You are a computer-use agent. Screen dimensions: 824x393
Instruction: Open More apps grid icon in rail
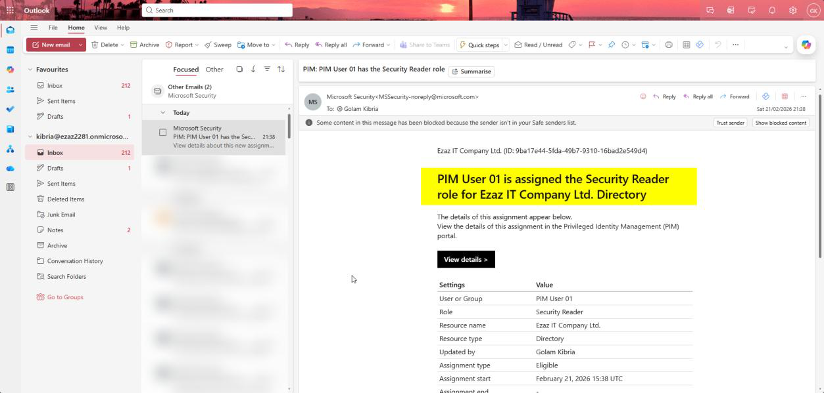pos(10,187)
